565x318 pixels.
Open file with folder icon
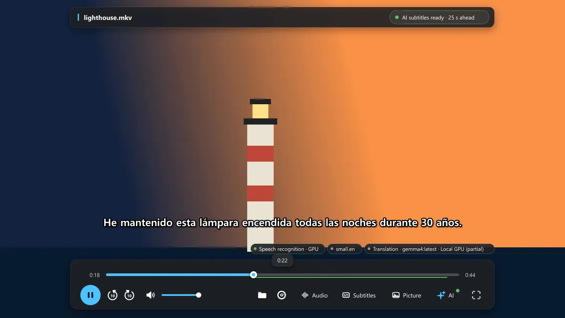(x=262, y=295)
